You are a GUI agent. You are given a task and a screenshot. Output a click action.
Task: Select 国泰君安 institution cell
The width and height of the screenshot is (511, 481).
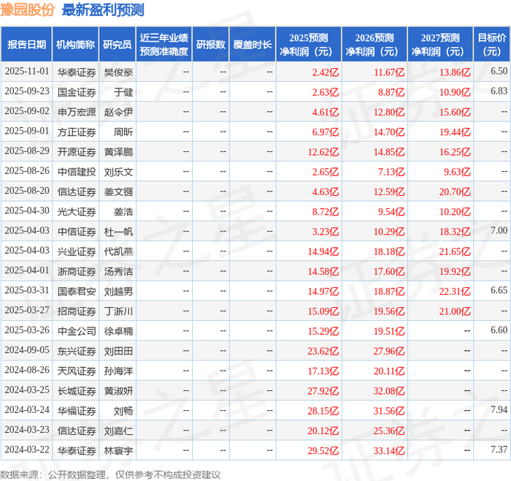pos(77,291)
